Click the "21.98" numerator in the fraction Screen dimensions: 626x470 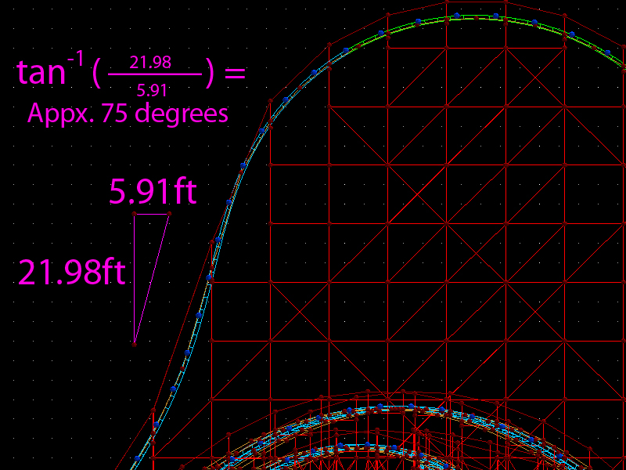150,63
